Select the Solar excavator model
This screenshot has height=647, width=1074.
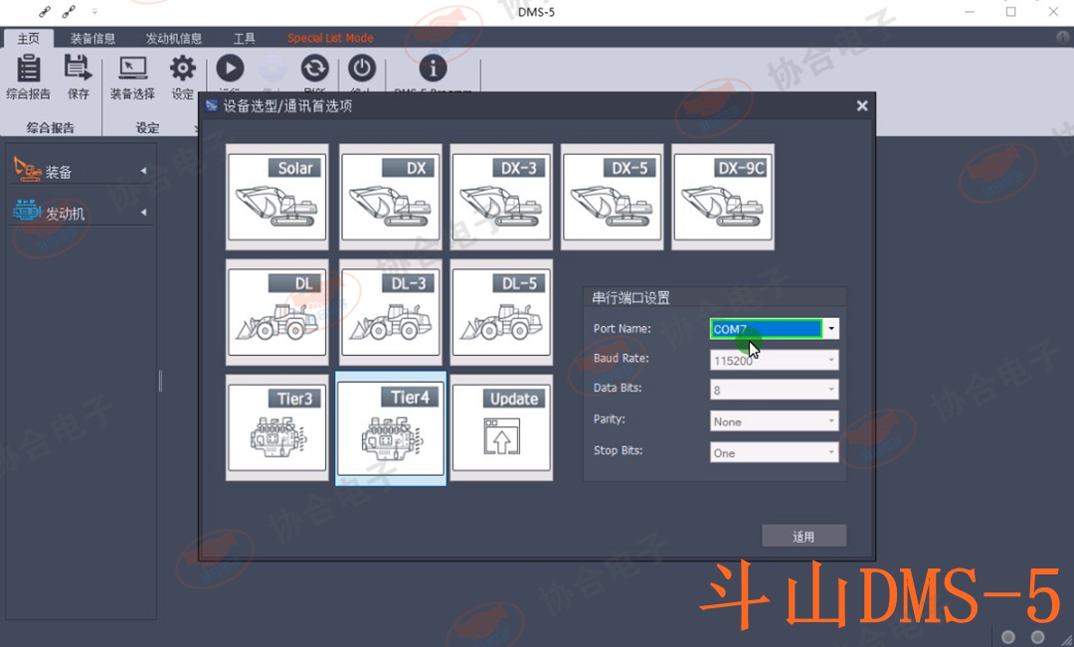[x=277, y=197]
